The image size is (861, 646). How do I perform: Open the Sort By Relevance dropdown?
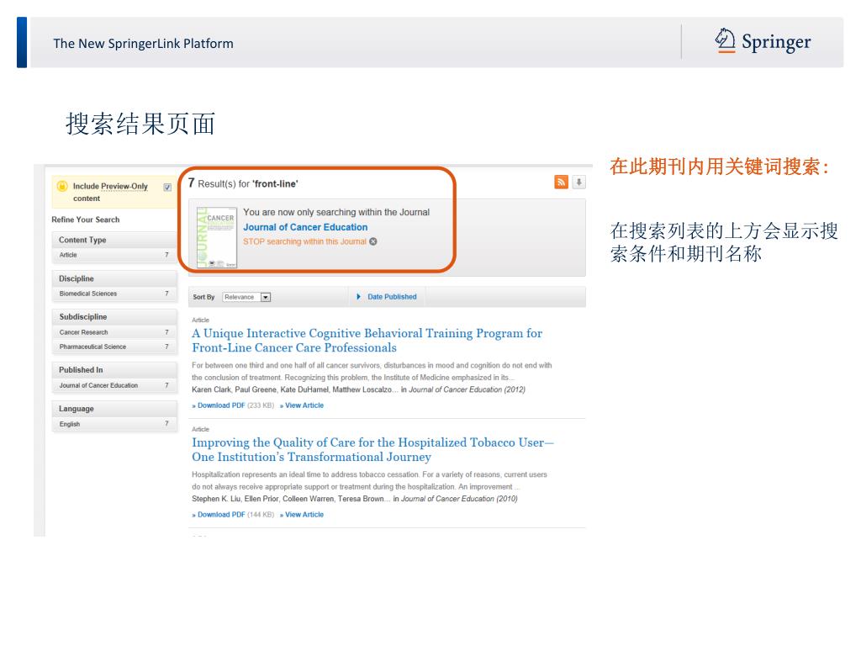[x=247, y=297]
